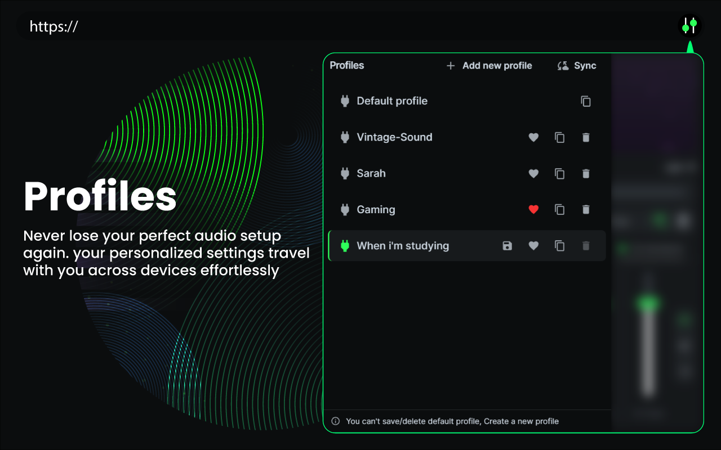Click the green plug icon of active profile
The height and width of the screenshot is (450, 721).
coord(345,245)
